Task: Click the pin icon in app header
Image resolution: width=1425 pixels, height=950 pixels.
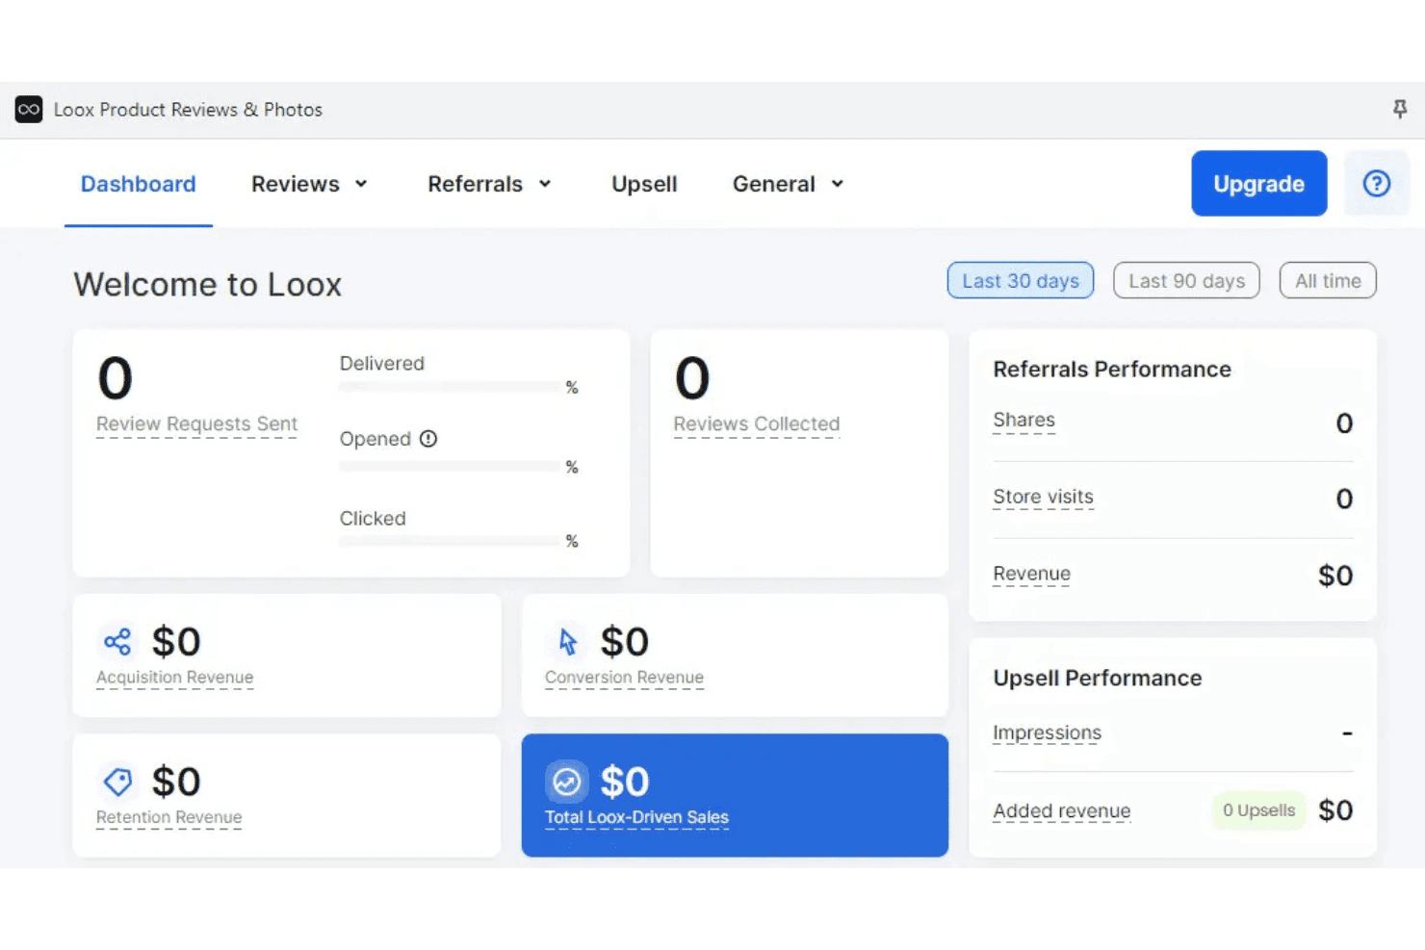Action: click(x=1400, y=109)
